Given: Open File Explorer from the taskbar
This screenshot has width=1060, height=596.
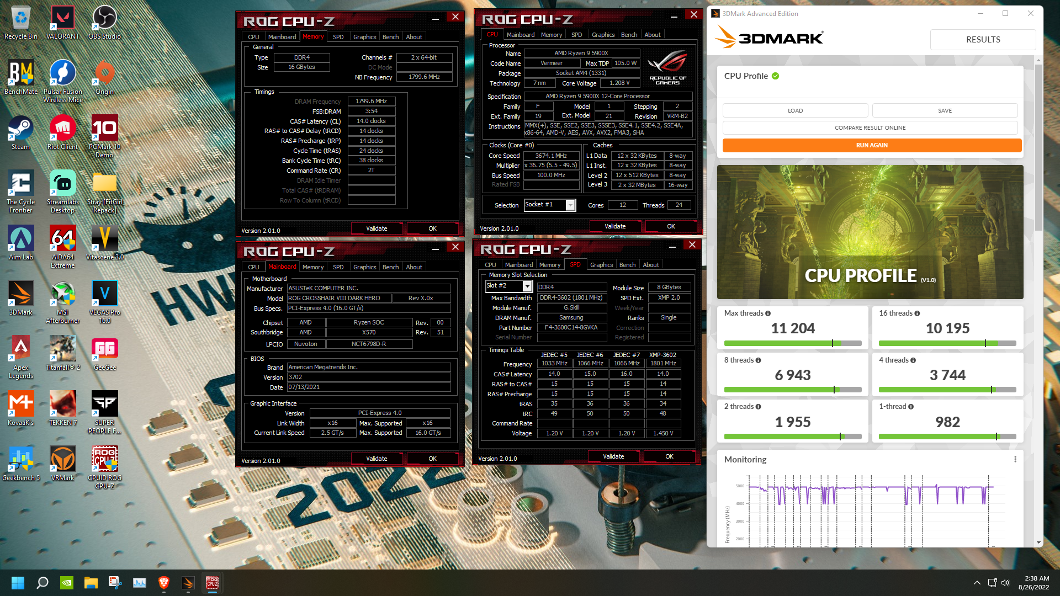Looking at the screenshot, I should pos(91,583).
